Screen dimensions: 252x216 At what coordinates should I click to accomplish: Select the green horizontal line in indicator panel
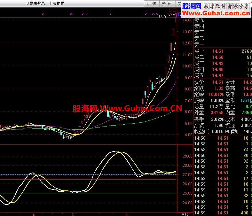click(88, 193)
